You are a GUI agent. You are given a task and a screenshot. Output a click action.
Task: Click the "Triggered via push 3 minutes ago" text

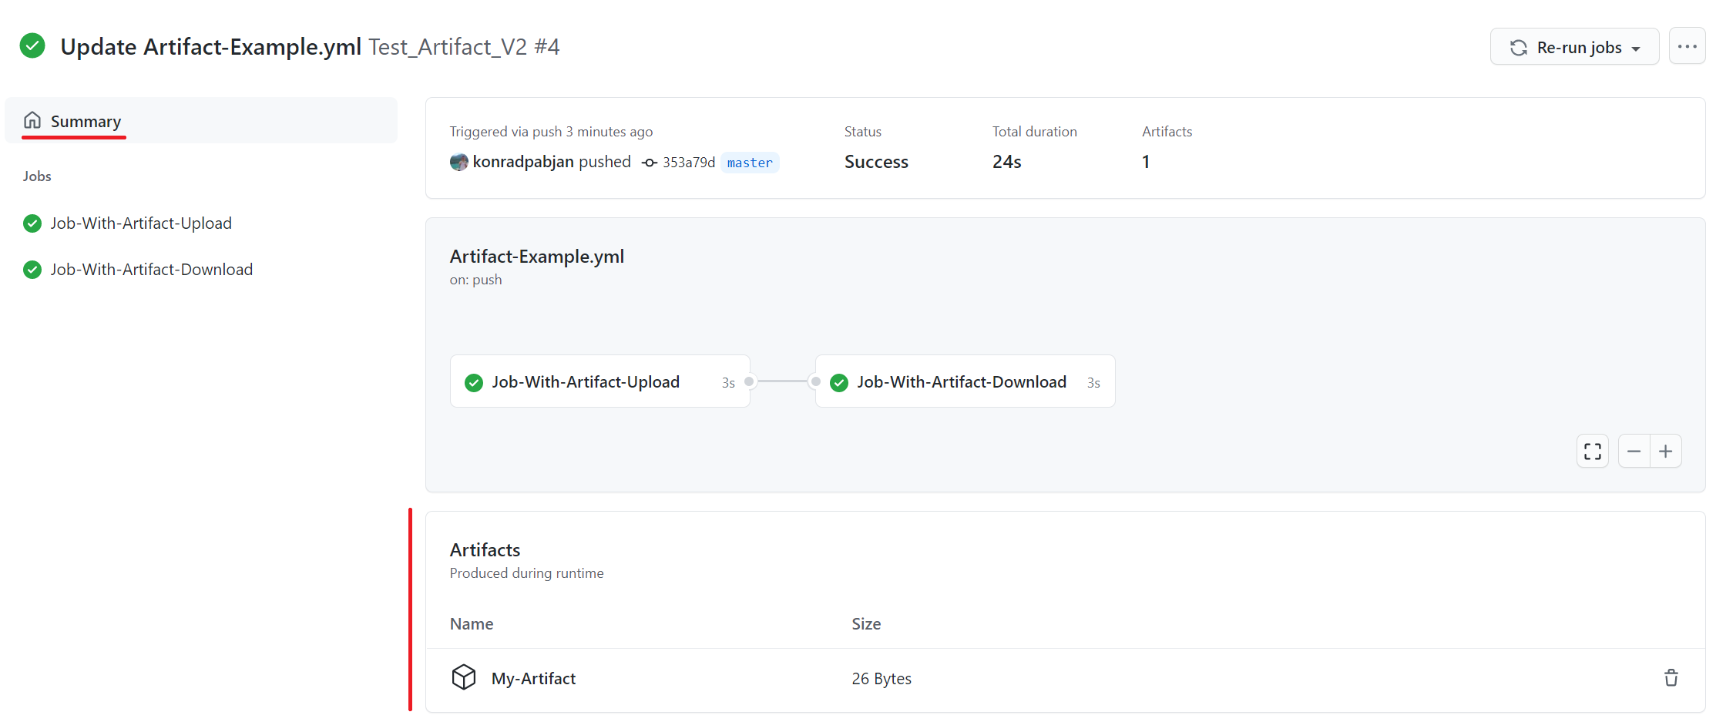coord(551,132)
